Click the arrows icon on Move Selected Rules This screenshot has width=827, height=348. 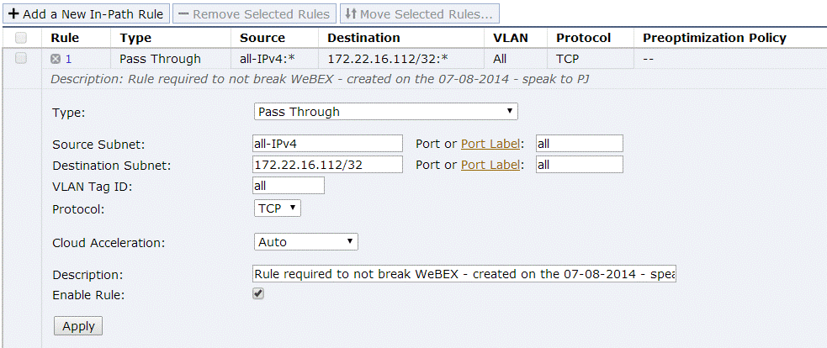click(x=351, y=14)
